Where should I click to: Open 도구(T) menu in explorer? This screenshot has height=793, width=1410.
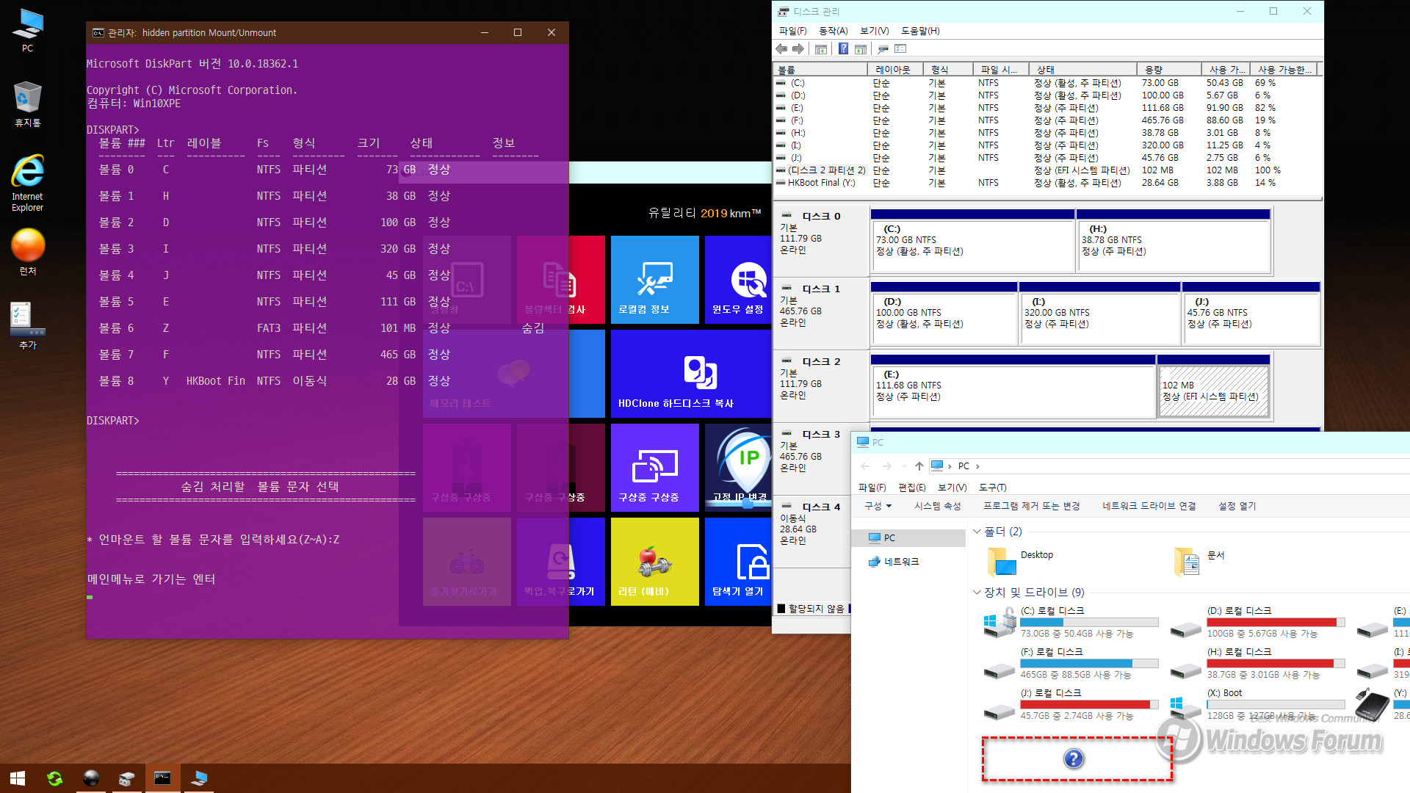pos(992,488)
